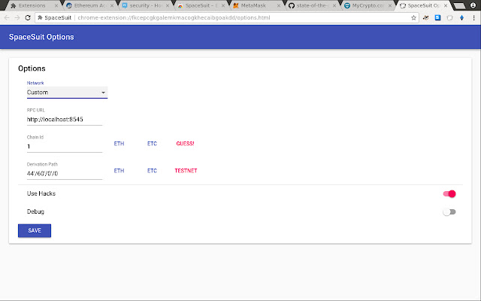This screenshot has height=301, width=481.
Task: Close the MyCrypto.com tab
Action: 390,5
